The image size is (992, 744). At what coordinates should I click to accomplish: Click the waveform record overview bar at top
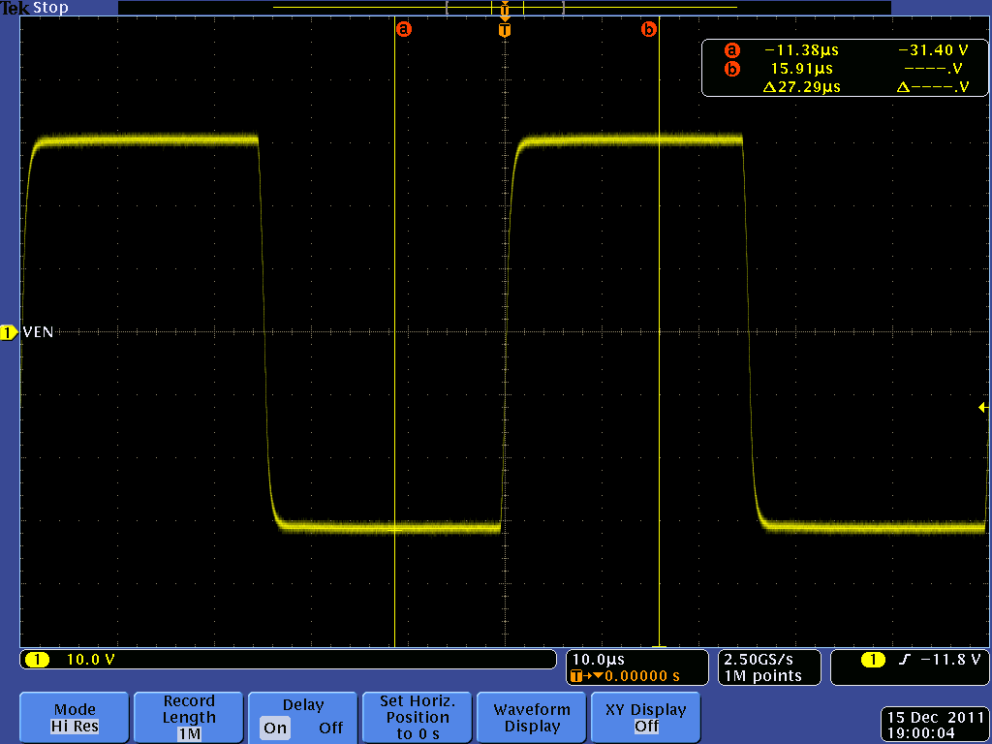tap(504, 8)
